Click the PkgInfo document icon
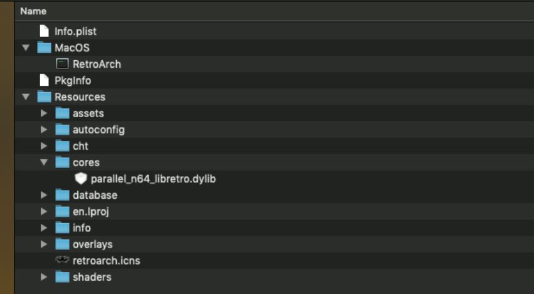This screenshot has height=294, width=534. [44, 80]
